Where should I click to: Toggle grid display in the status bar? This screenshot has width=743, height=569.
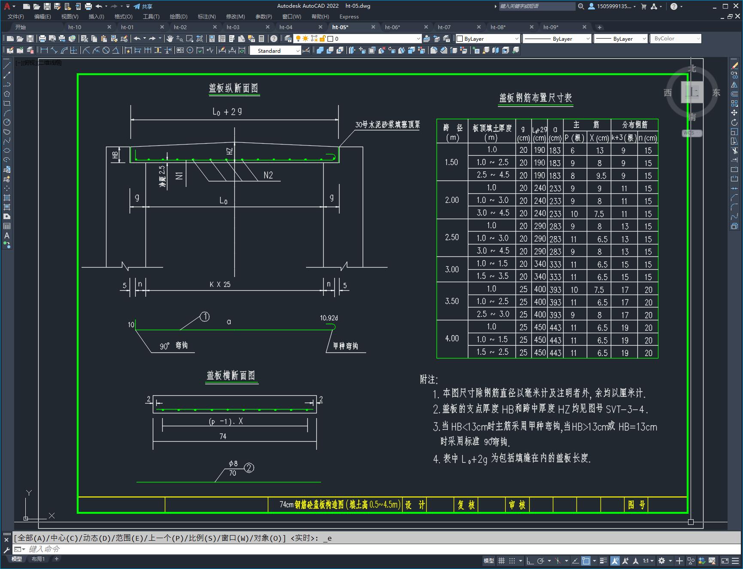(501, 560)
